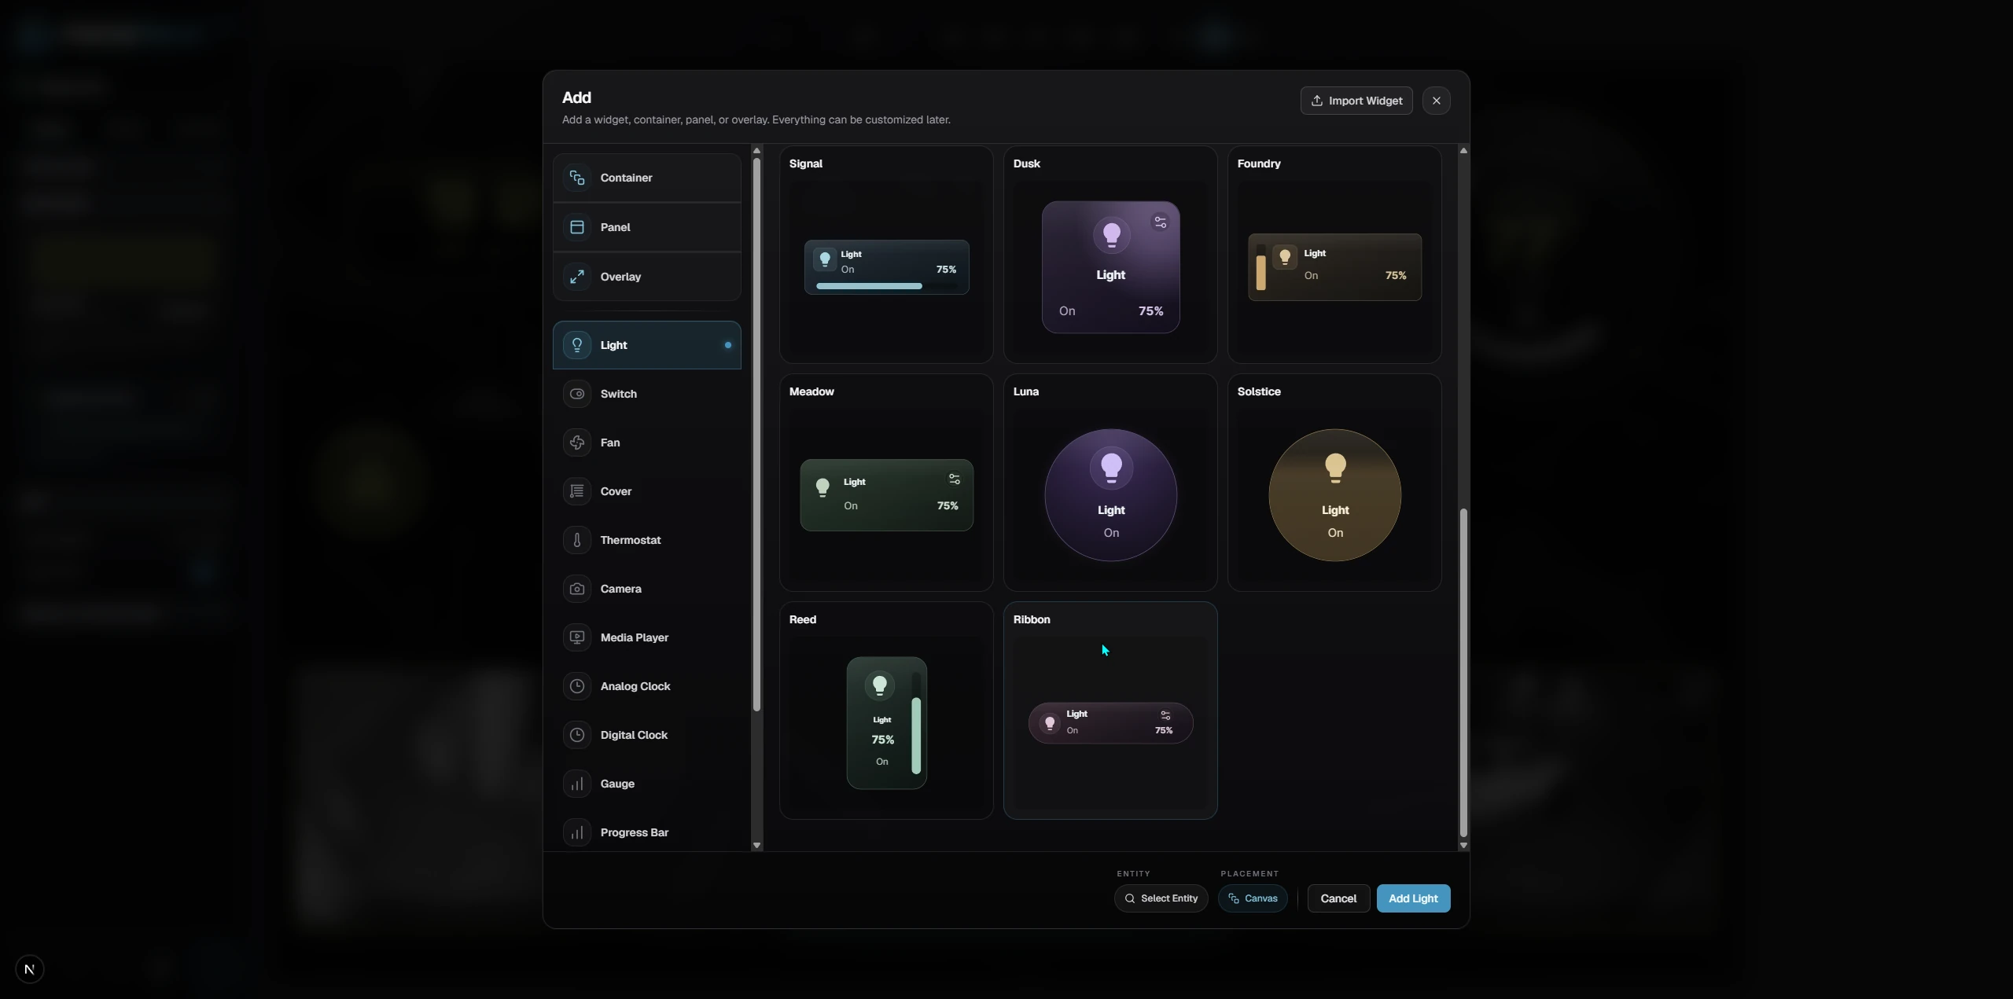Click the style gallery scrollbar thumb
The width and height of the screenshot is (2013, 999).
pos(1463,673)
